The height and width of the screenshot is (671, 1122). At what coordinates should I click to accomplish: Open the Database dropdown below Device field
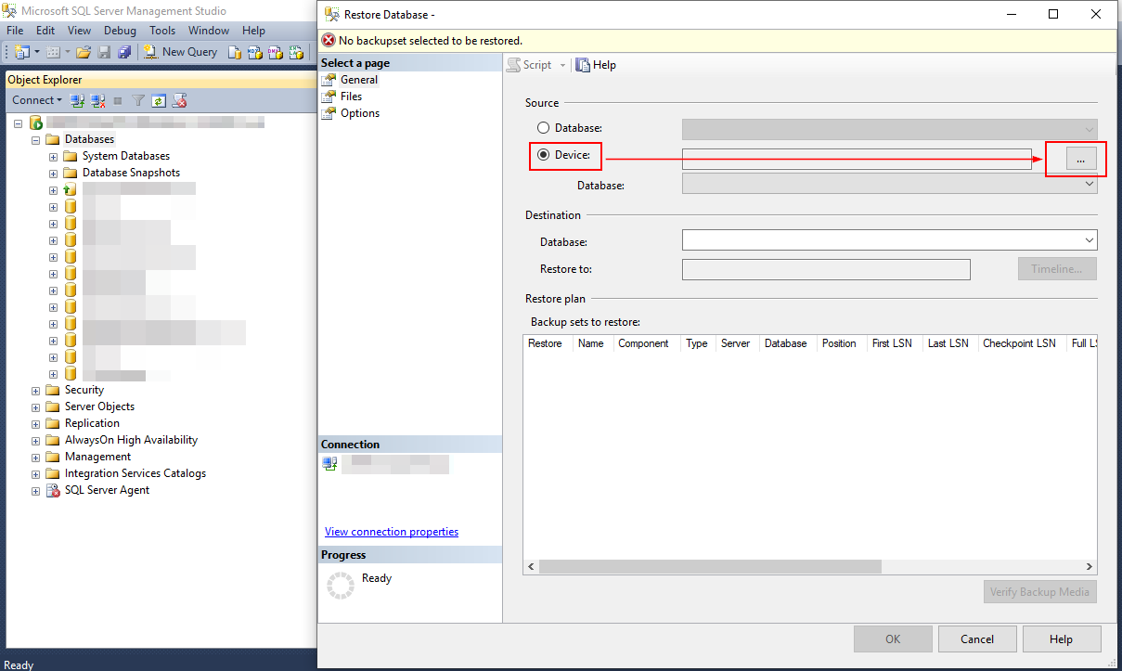coord(1089,185)
